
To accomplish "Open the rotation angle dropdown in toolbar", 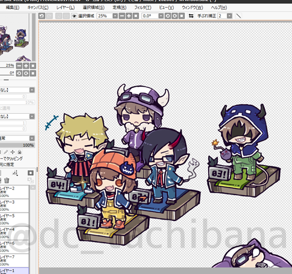I will (x=161, y=16).
